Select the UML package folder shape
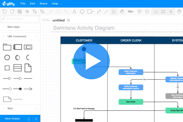Viewport: 183px width, 122px height. [x=7, y=47]
